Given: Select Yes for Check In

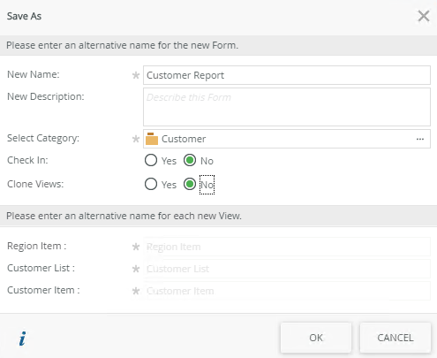Looking at the screenshot, I should (x=151, y=161).
